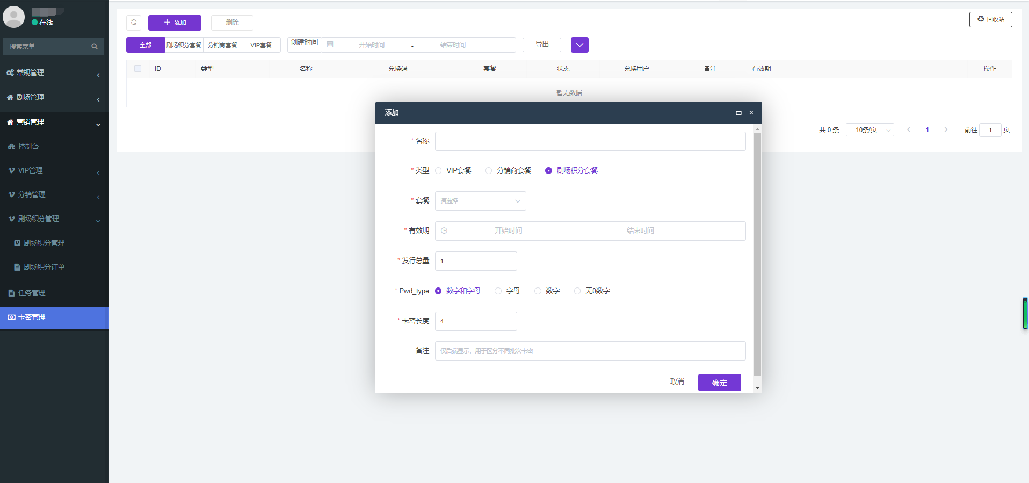Open the 10条/页 page size dropdown

[x=869, y=130]
